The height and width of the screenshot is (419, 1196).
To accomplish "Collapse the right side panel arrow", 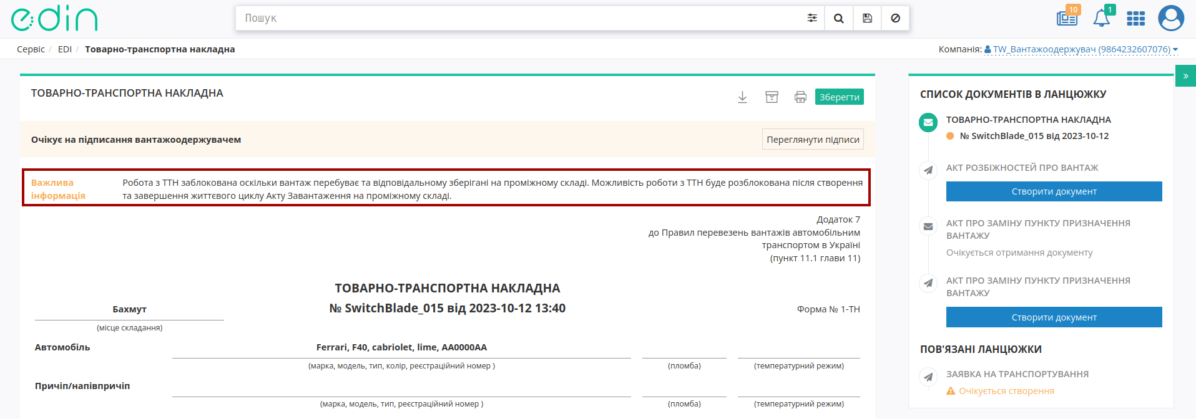I will (x=1185, y=76).
